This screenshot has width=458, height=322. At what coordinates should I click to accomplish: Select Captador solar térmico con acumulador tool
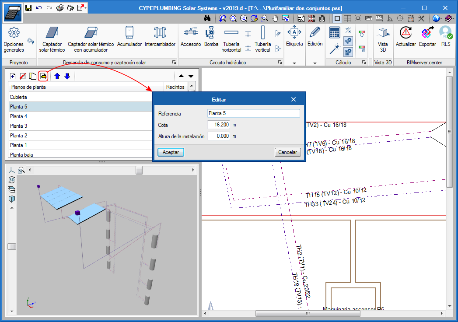[x=91, y=39]
